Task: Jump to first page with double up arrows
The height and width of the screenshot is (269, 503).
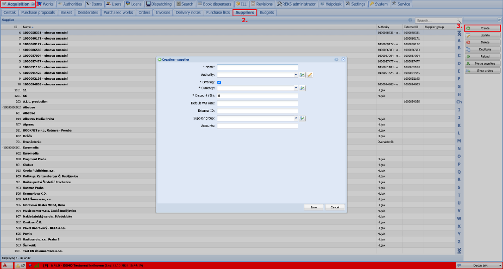Action: [459, 34]
